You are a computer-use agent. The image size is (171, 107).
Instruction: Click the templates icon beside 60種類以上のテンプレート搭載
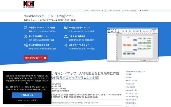click(26, 28)
